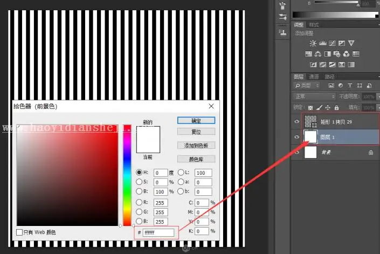Add a Levels adjustment layer
The width and height of the screenshot is (380, 254).
322,43
